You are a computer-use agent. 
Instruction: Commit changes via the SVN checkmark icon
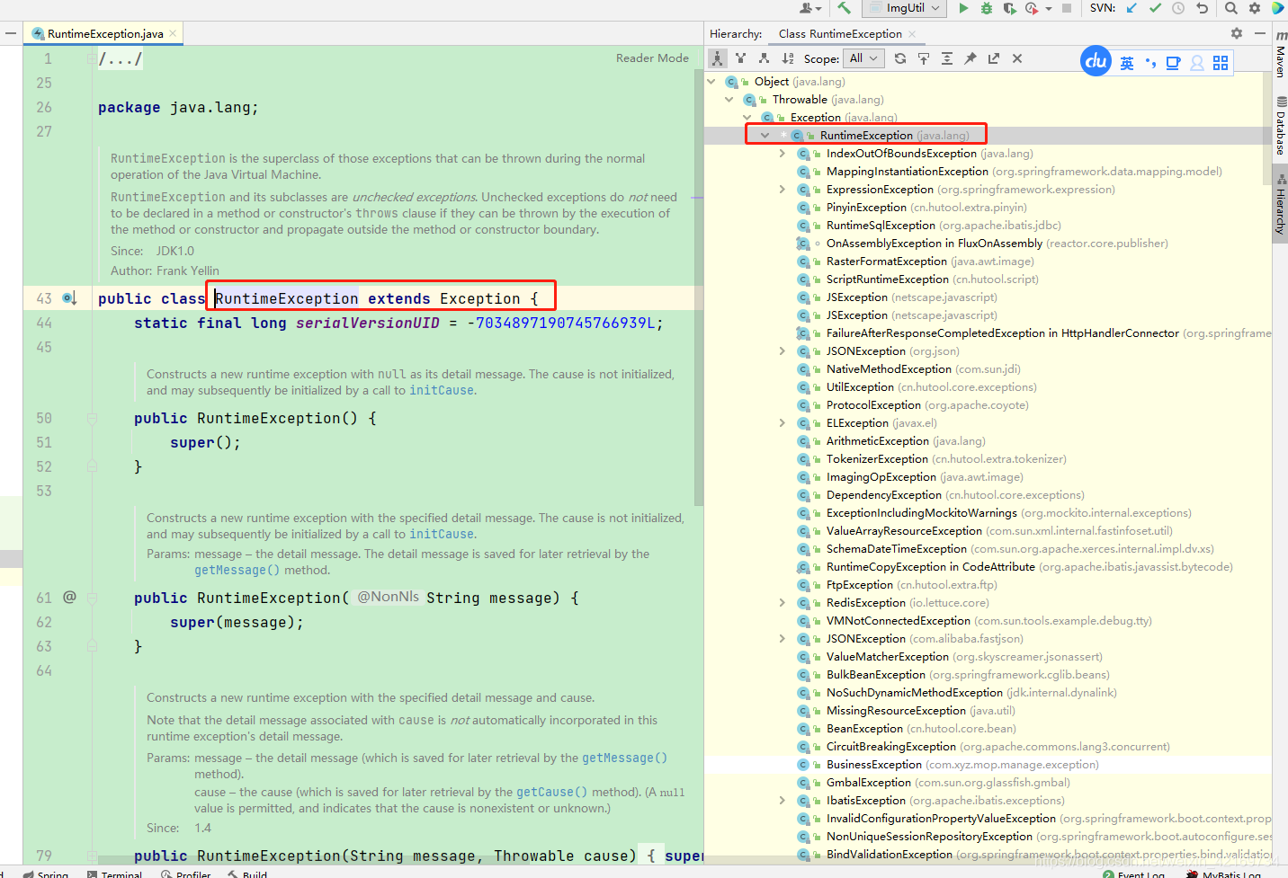point(1155,8)
